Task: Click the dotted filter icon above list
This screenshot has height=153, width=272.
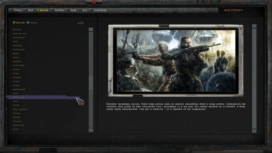Action: coord(81,23)
